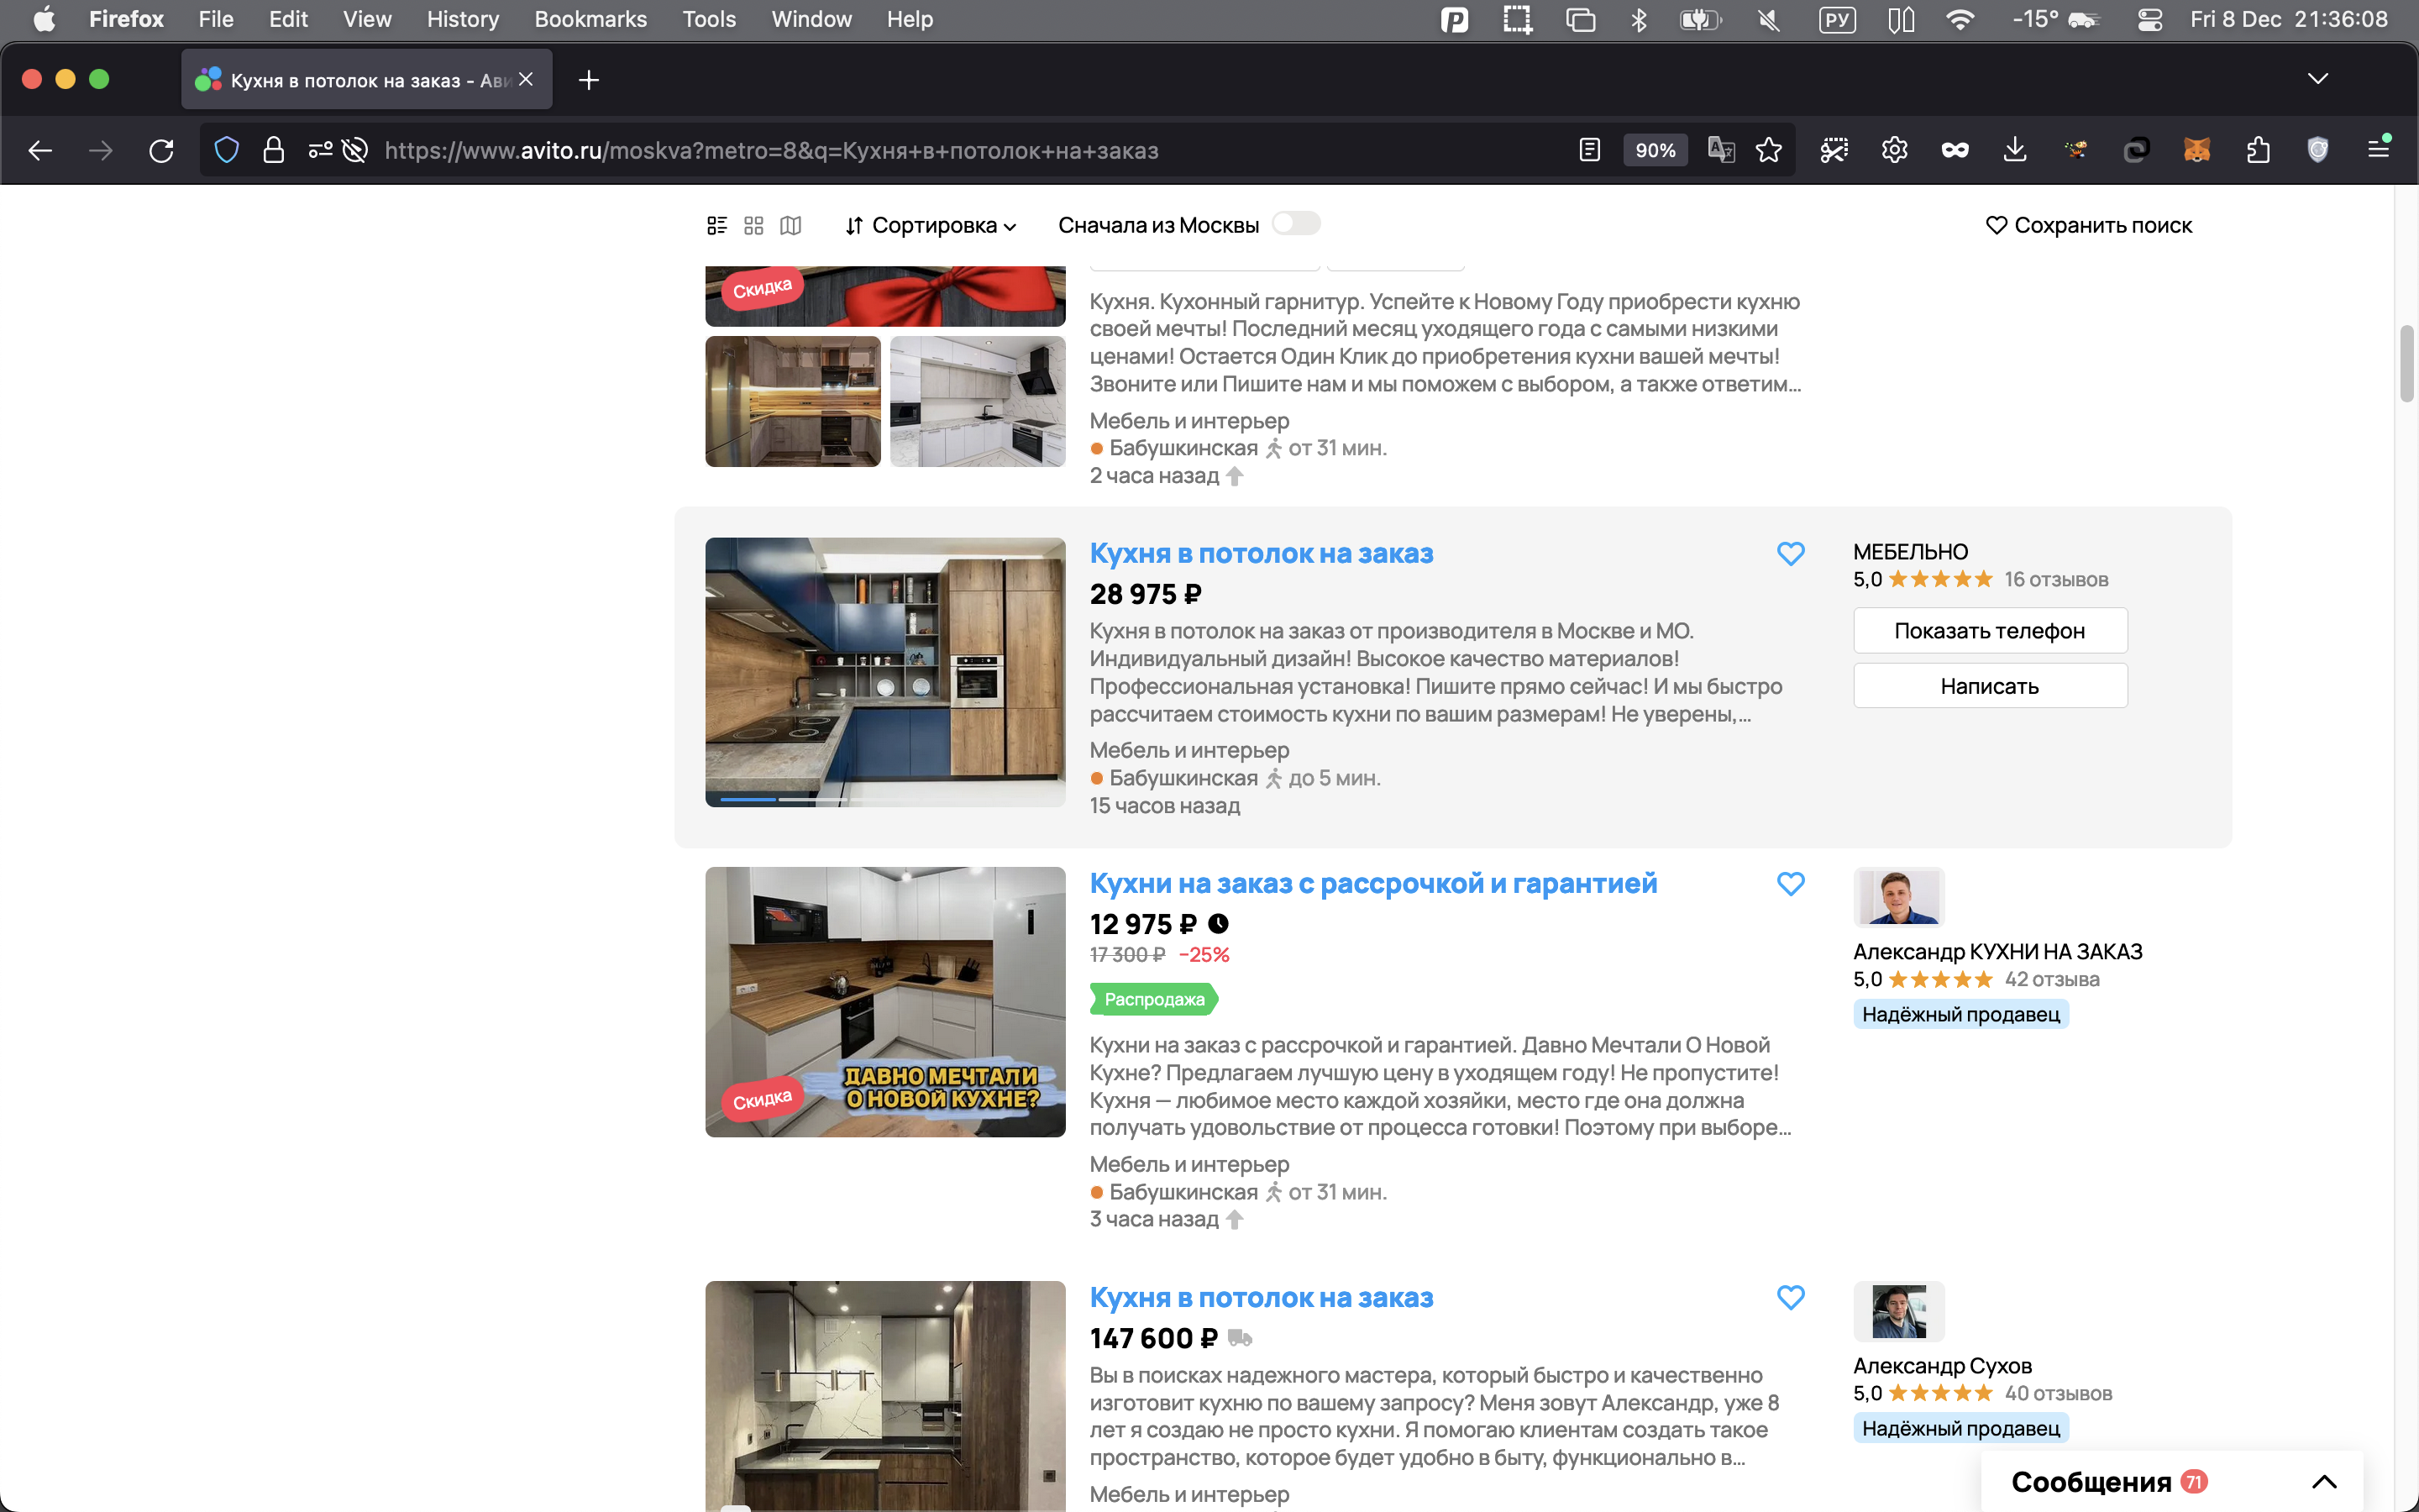Switch to grid view layout icon
The height and width of the screenshot is (1512, 2419).
click(753, 225)
